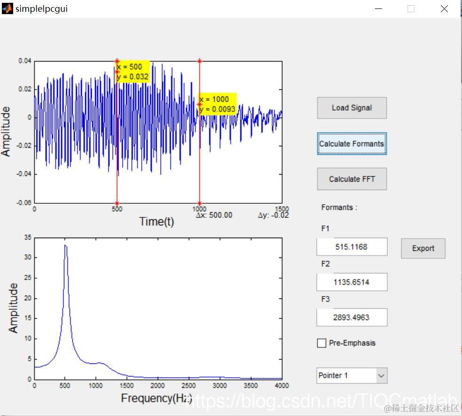Open the Pointer 1 dropdown
Image resolution: width=462 pixels, height=416 pixels.
(x=352, y=376)
